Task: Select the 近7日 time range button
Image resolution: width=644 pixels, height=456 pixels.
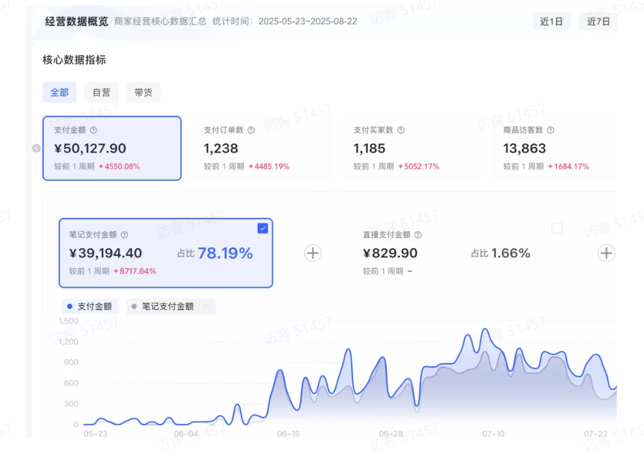Action: tap(598, 22)
